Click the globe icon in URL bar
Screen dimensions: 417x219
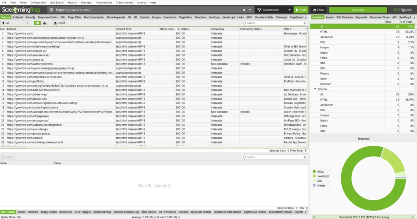[51, 10]
